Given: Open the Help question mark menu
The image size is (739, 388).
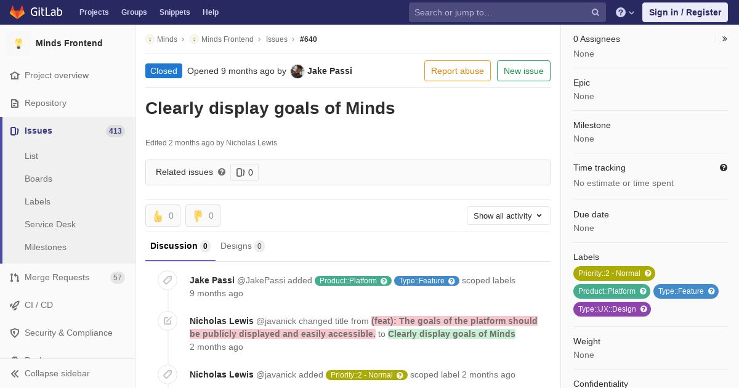Looking at the screenshot, I should click(x=625, y=12).
